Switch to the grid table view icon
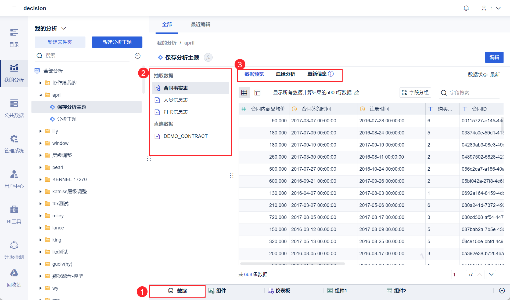Image resolution: width=510 pixels, height=300 pixels. coord(244,93)
